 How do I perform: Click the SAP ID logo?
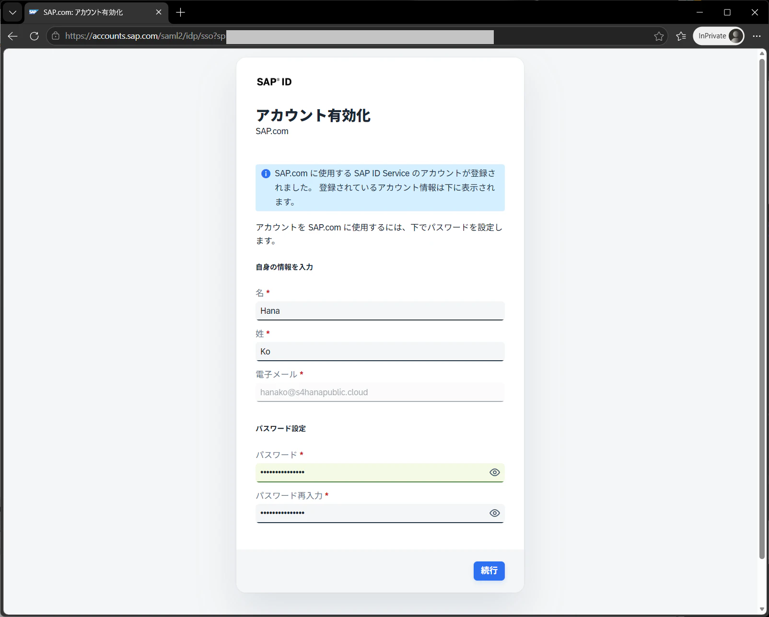274,82
